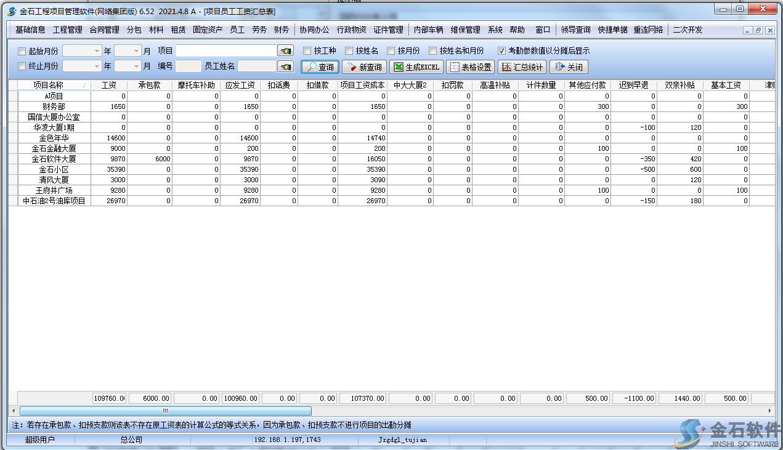Expand the start month dropdown
Image resolution: width=783 pixels, height=450 pixels.
137,51
